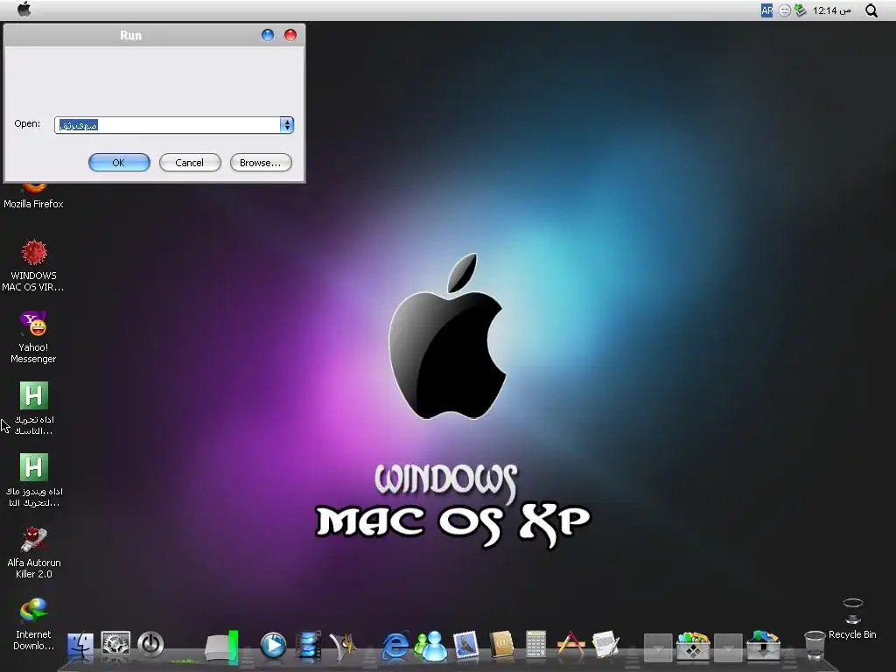Open Mozilla Firefox desktop shortcut
The image size is (896, 672).
(34, 197)
